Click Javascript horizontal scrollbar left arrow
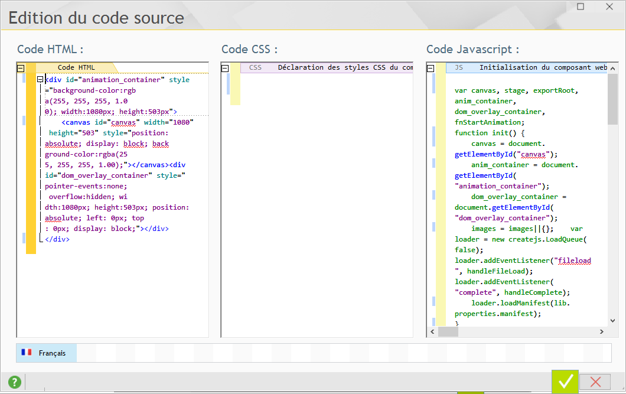This screenshot has height=394, width=626. 432,332
